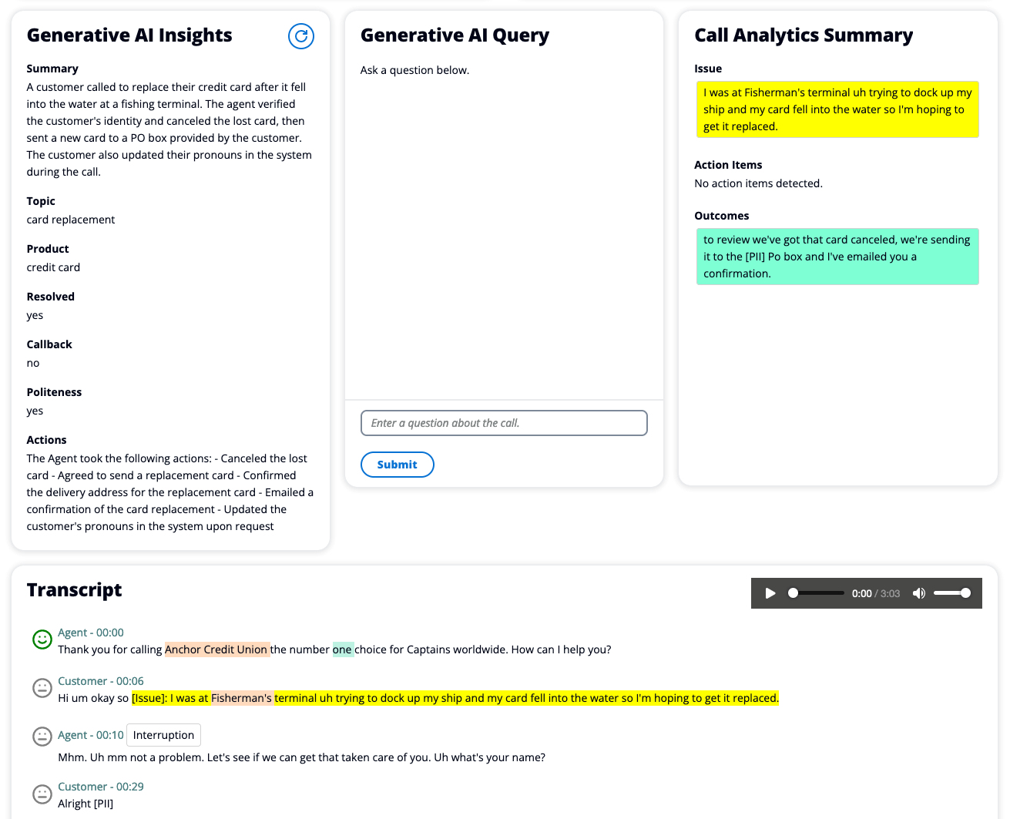Jump to Customer 00:29 timestamp
The image size is (1010, 819).
pyautogui.click(x=101, y=787)
